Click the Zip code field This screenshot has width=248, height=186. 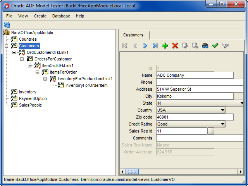click(x=195, y=117)
